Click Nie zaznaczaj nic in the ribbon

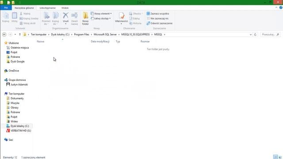(x=157, y=19)
